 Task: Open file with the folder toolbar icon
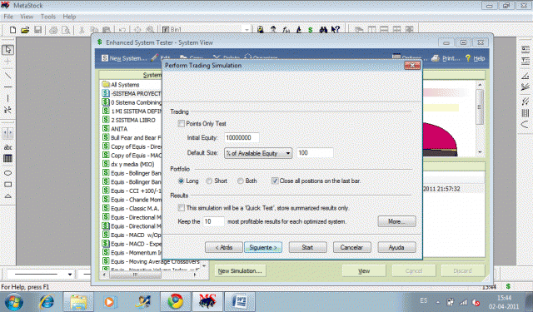coord(25,30)
